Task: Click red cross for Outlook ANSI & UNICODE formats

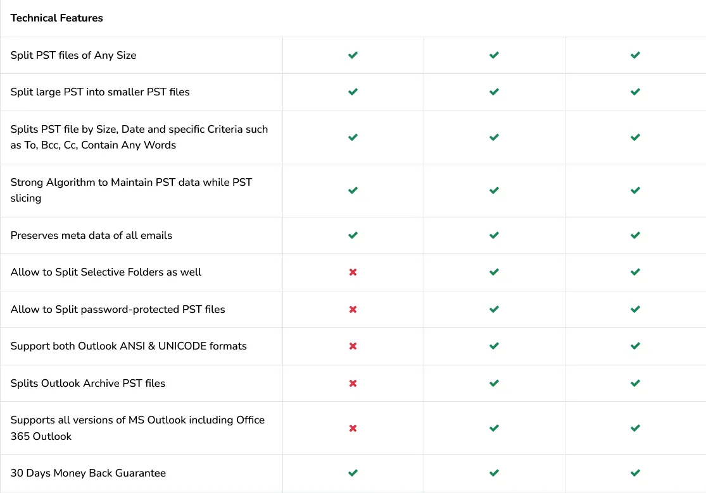Action: click(353, 346)
